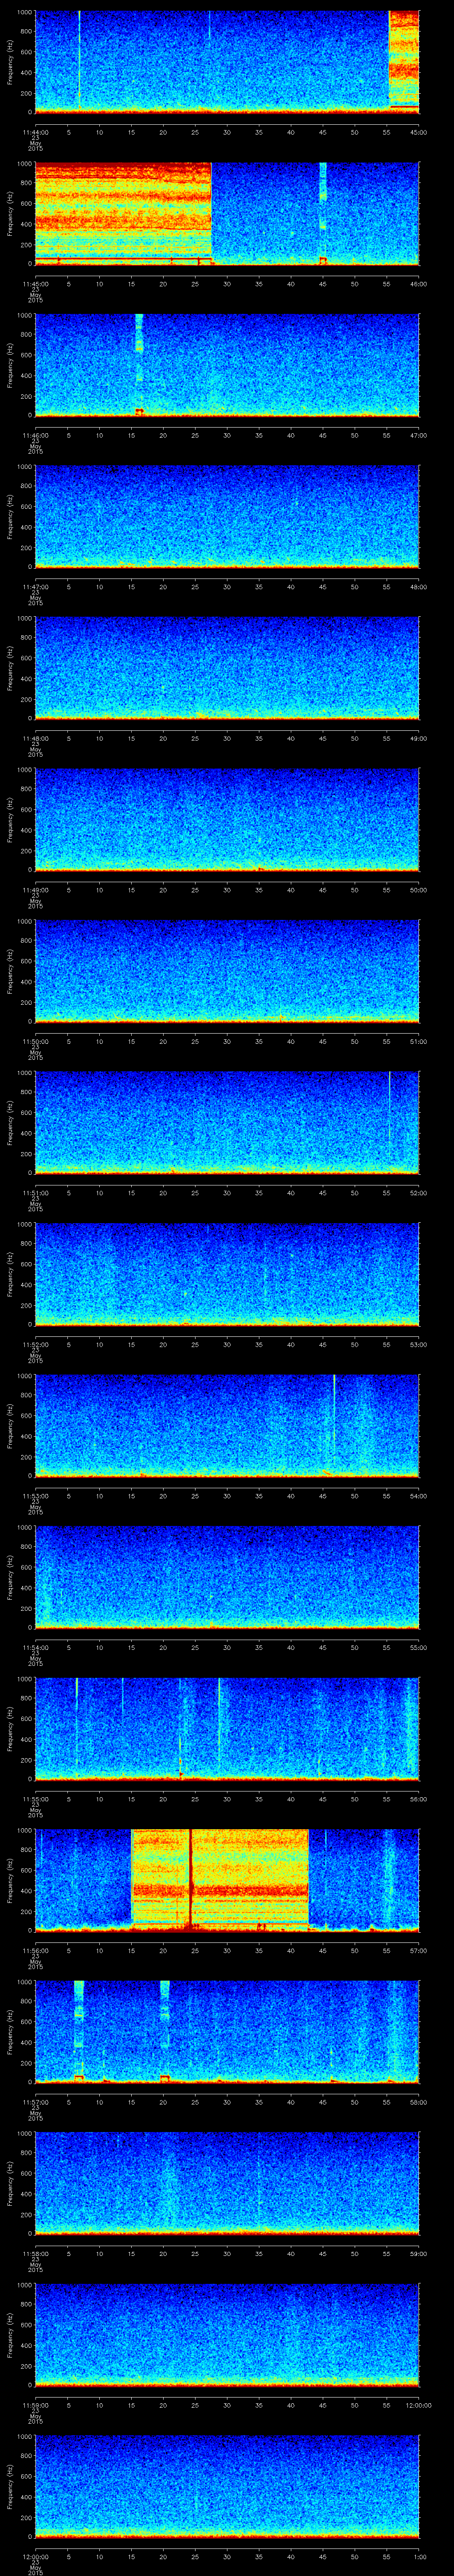
Task: Click the 11:54:00 start time label
Action: tap(36, 1647)
